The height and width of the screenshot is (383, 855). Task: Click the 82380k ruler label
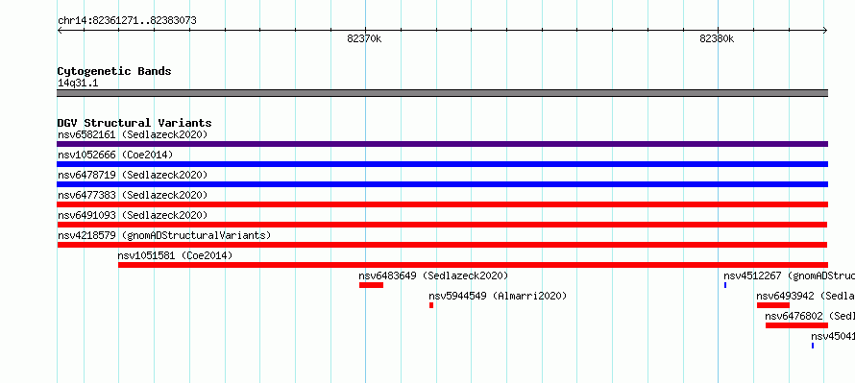click(x=717, y=38)
